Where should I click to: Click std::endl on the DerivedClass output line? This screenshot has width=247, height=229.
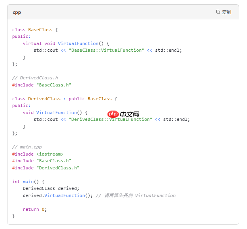(x=176, y=119)
